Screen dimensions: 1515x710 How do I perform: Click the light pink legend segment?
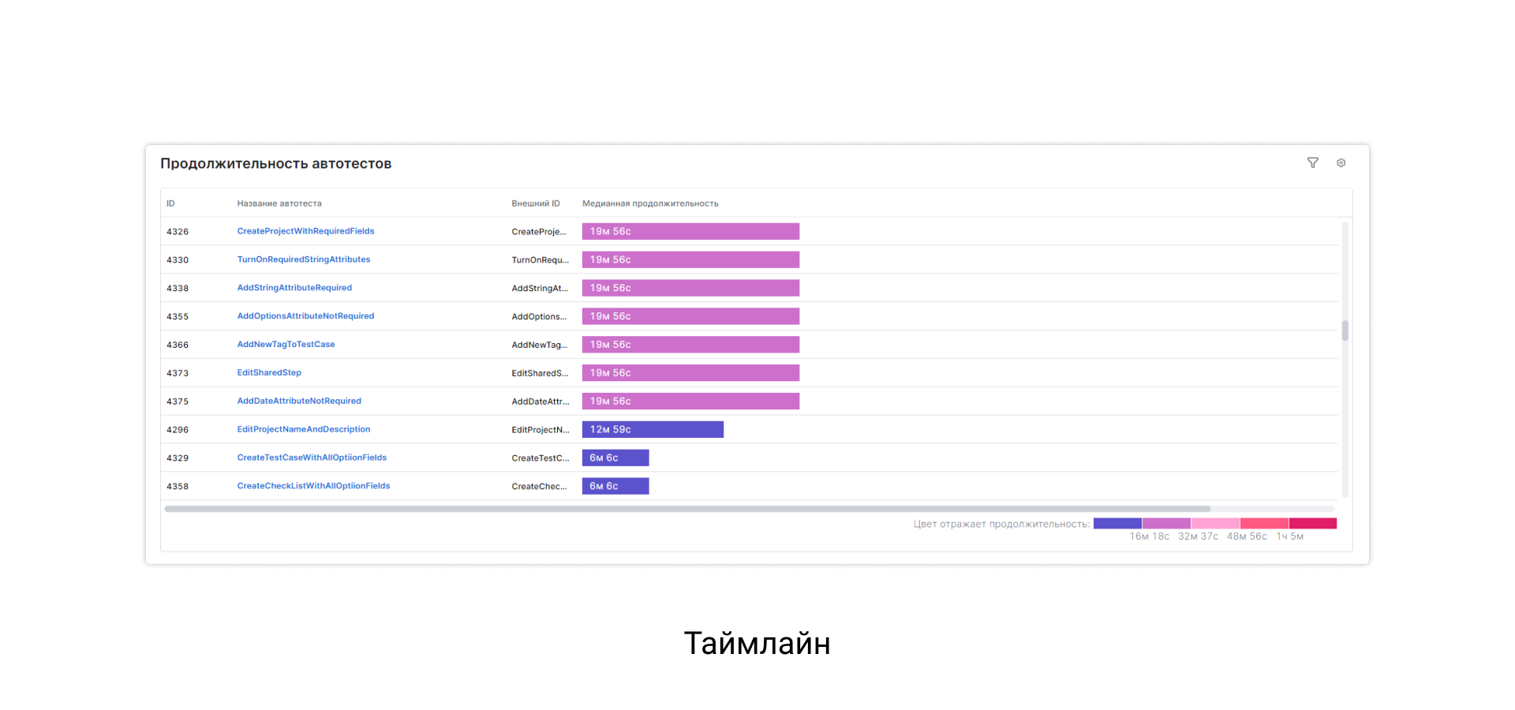click(1215, 523)
